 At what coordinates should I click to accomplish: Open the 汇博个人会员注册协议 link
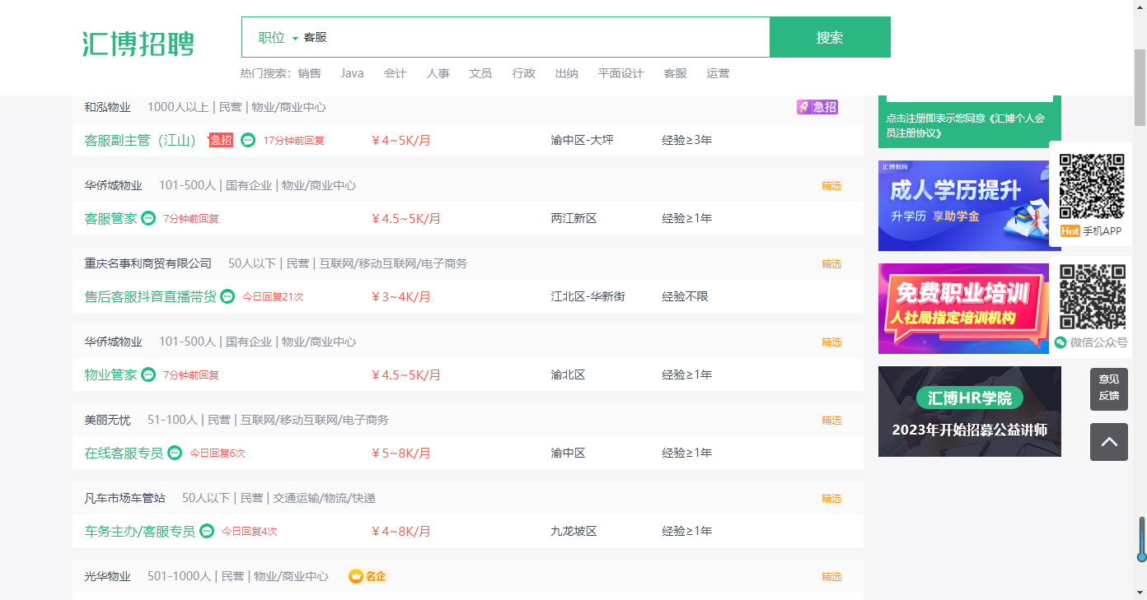point(966,125)
